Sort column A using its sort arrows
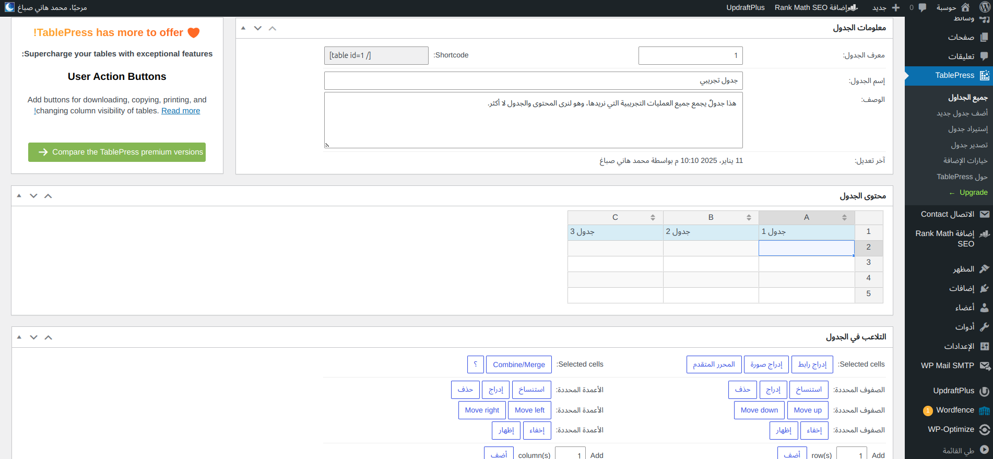The width and height of the screenshot is (993, 459). pyautogui.click(x=844, y=218)
